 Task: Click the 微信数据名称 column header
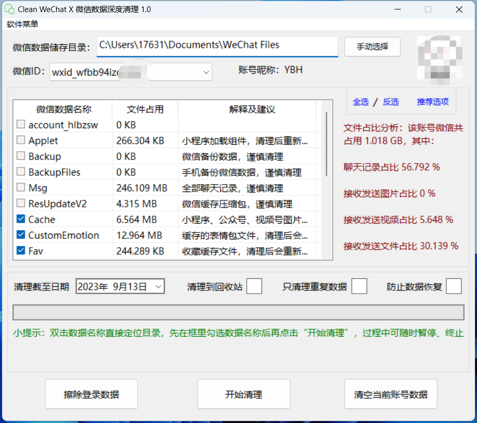(x=63, y=109)
